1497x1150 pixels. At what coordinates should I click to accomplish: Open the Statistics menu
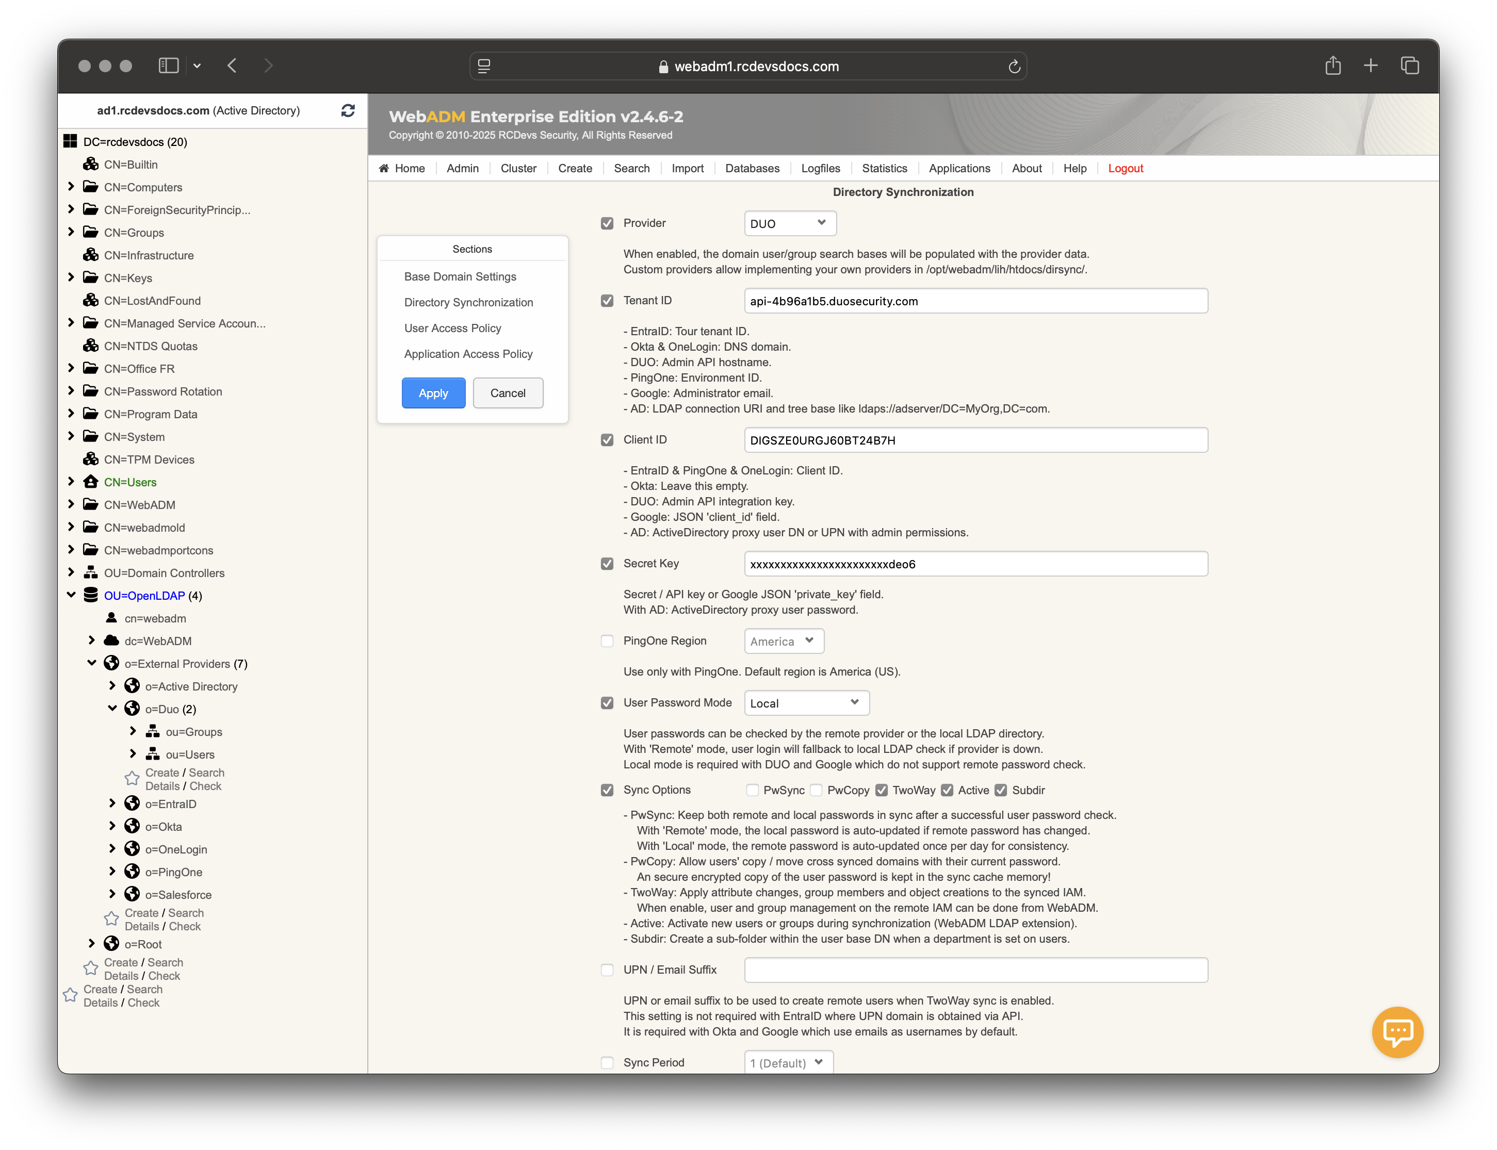coord(884,169)
